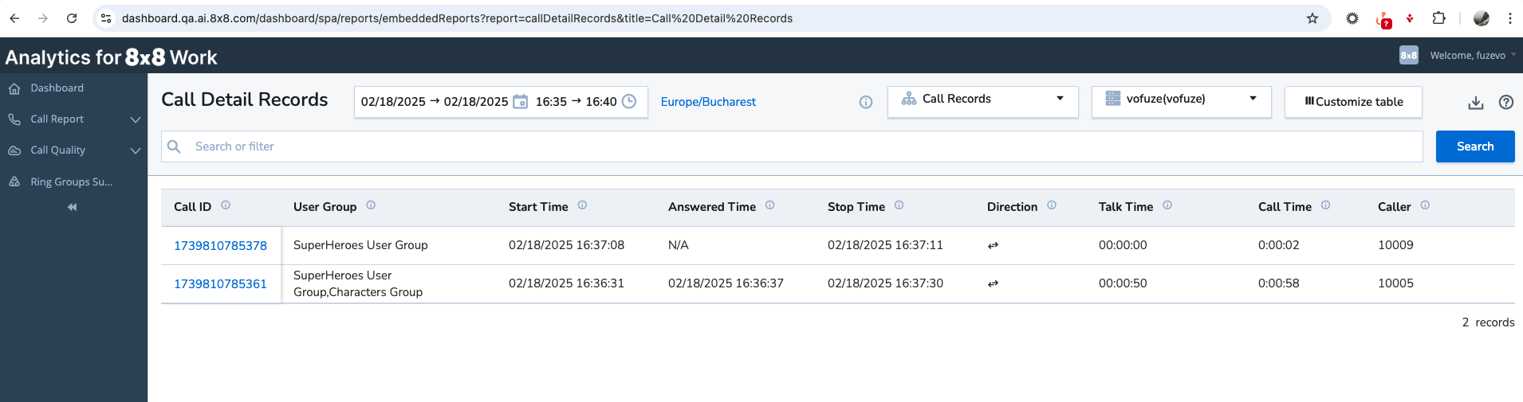
Task: Click info icon beside User Group header
Action: (x=371, y=205)
